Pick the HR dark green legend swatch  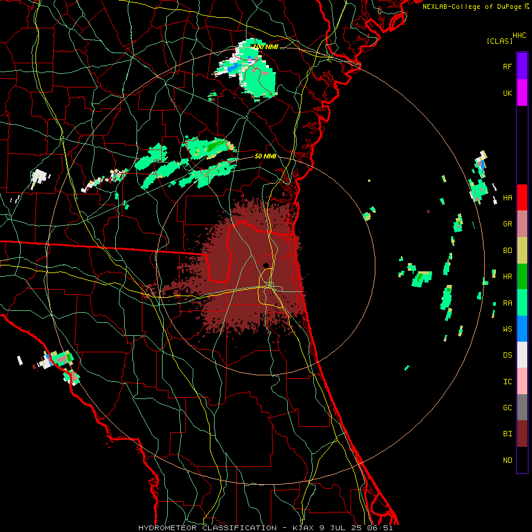click(522, 276)
